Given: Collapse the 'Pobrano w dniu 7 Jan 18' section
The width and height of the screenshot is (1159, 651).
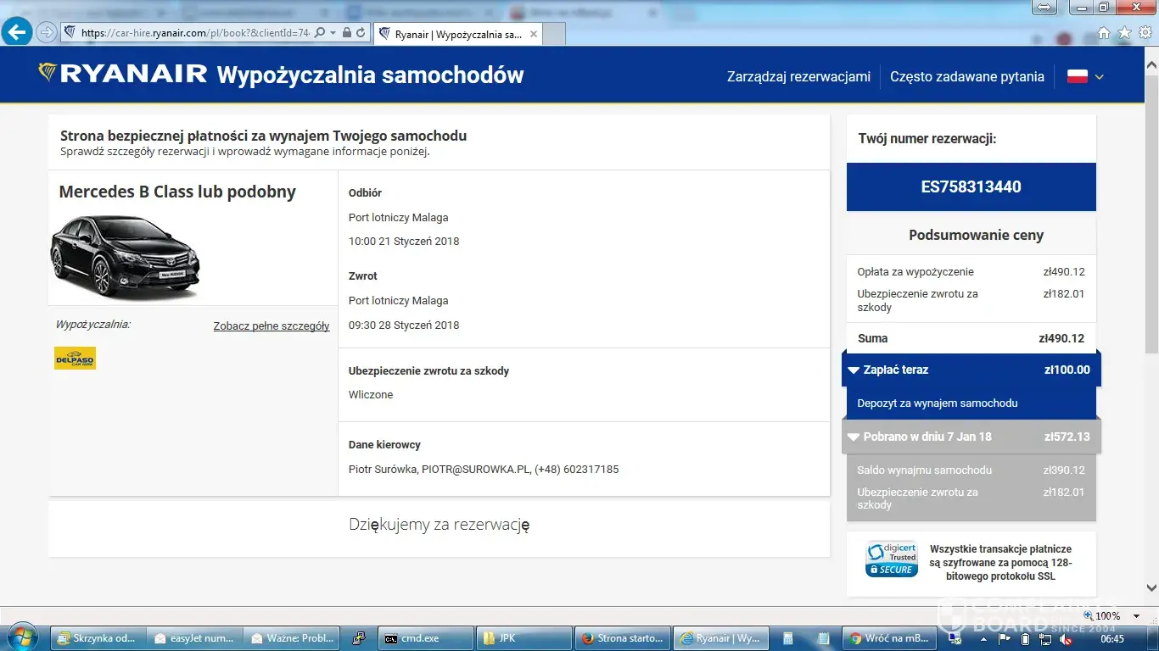Looking at the screenshot, I should click(x=854, y=437).
